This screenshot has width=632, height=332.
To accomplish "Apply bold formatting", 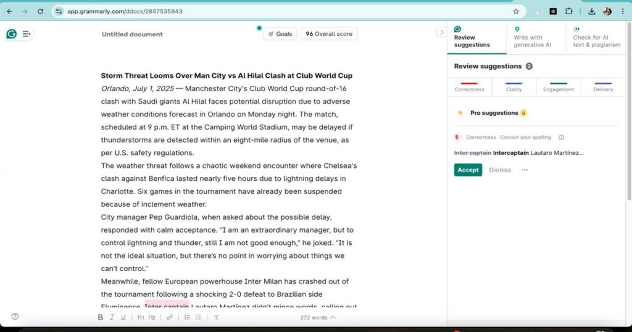I will (101, 317).
